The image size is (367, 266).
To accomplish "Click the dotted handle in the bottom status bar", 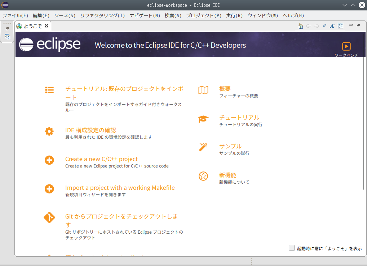I will [x=252, y=261].
